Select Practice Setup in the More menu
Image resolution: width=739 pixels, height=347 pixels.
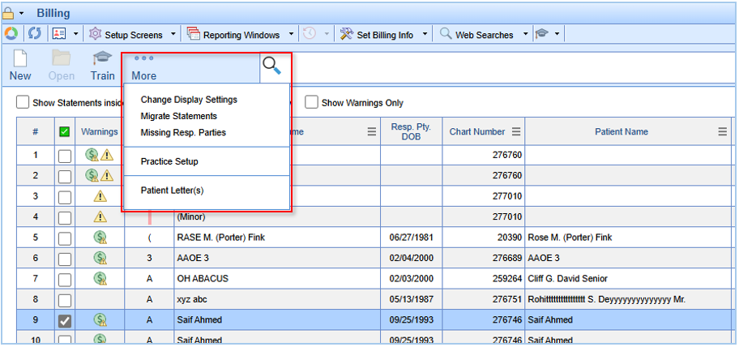coord(169,161)
